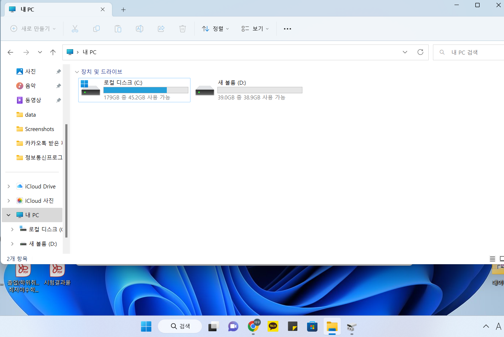504x337 pixels.
Task: Click the 2개 항목 status text
Action: click(17, 259)
